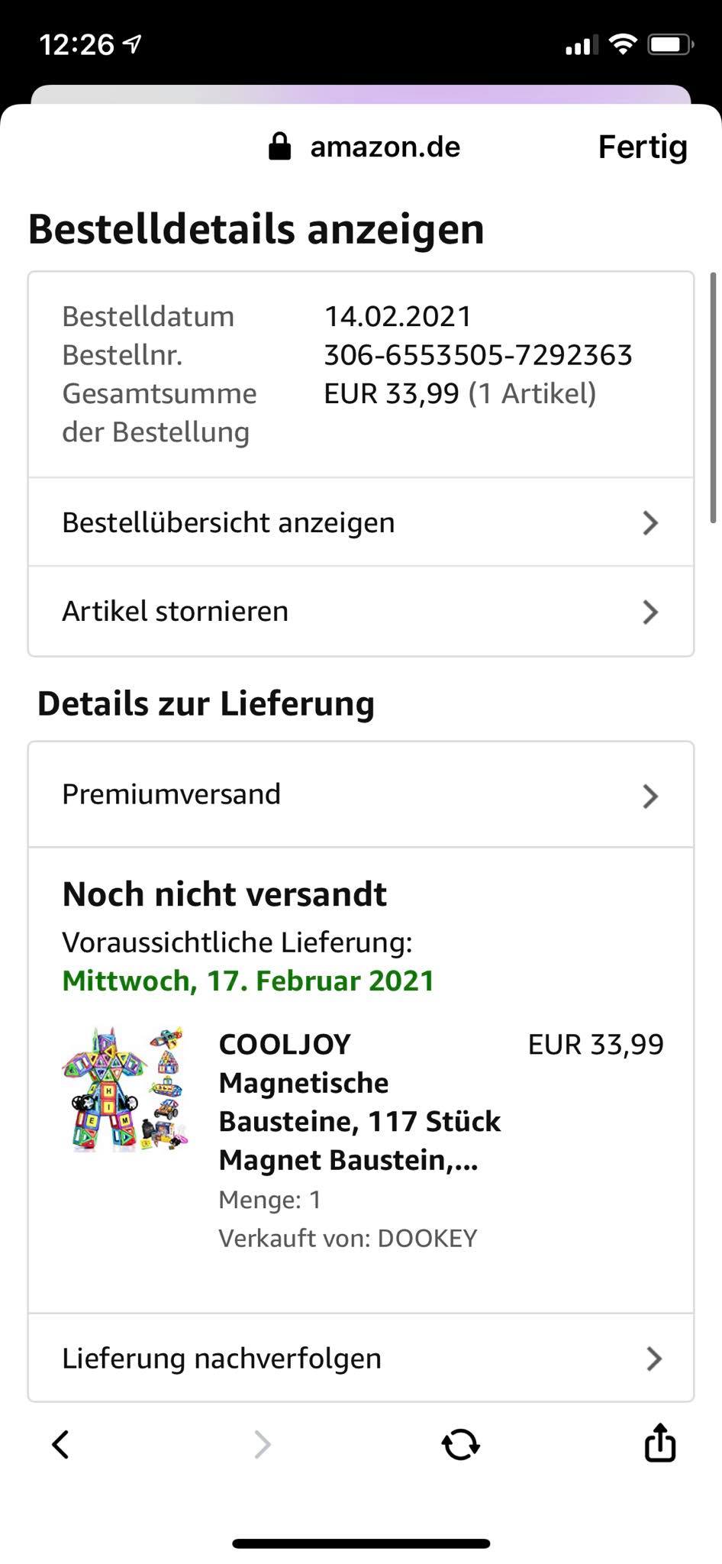Tap the magnetic building blocks product thumbnail

126,1088
